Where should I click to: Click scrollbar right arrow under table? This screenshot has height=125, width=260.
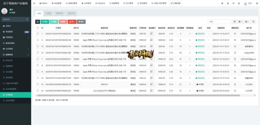tap(255, 95)
